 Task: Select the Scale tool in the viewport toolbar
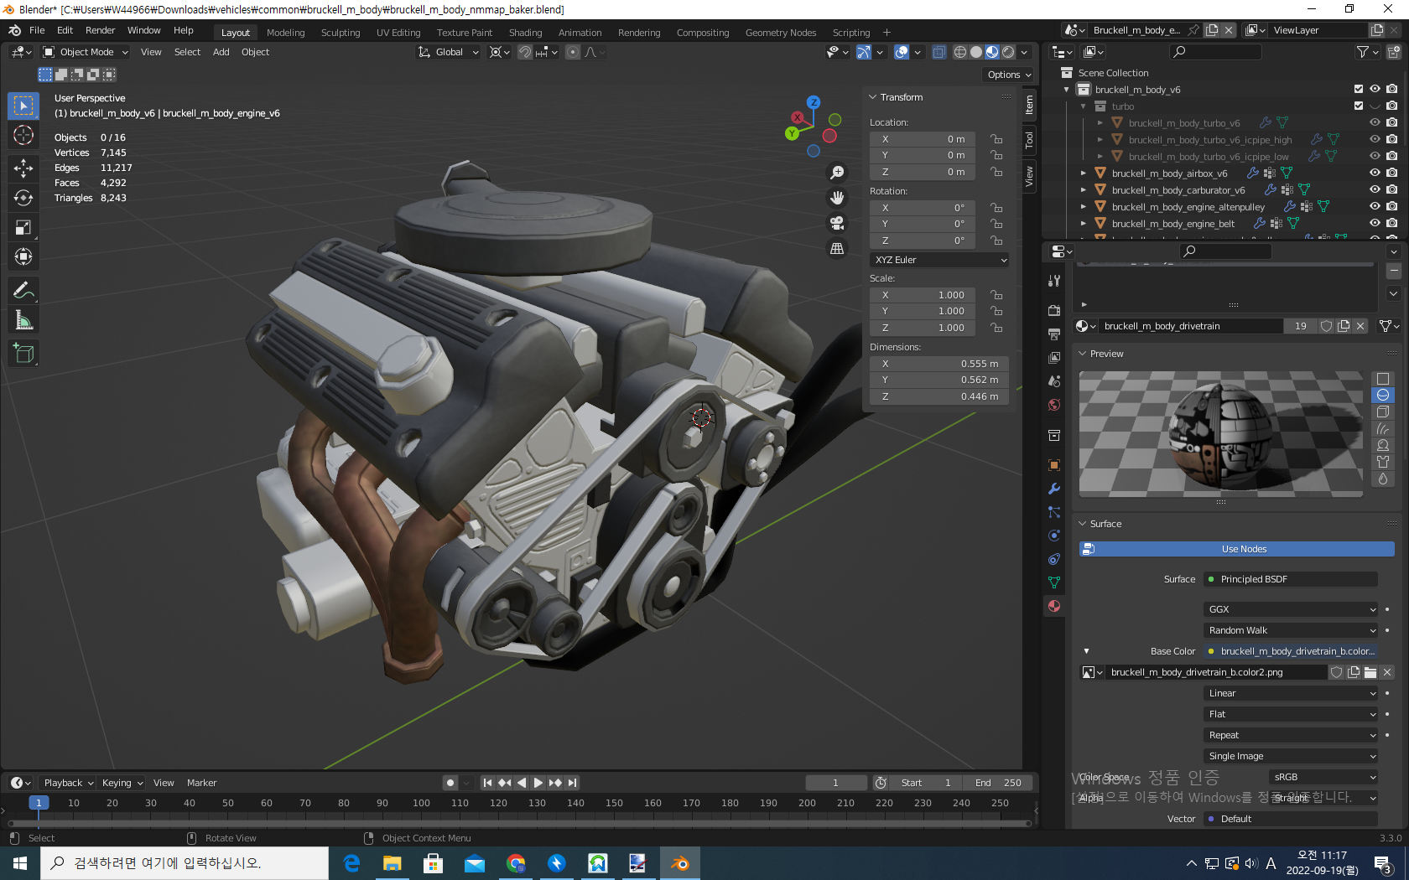pos(23,227)
